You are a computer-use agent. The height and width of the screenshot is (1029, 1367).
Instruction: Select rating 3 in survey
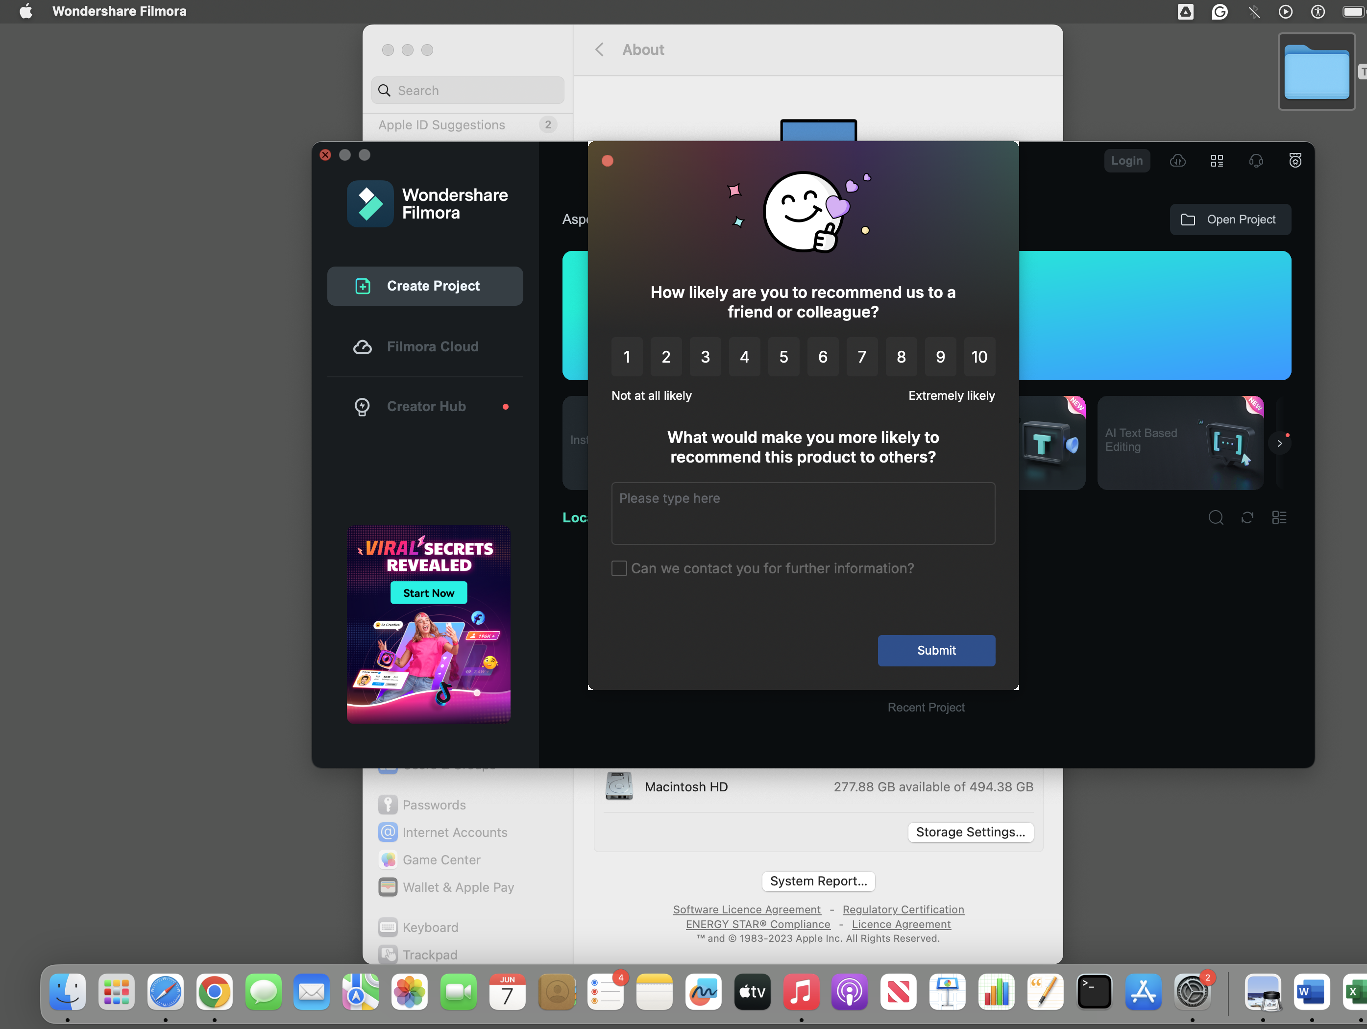point(705,357)
